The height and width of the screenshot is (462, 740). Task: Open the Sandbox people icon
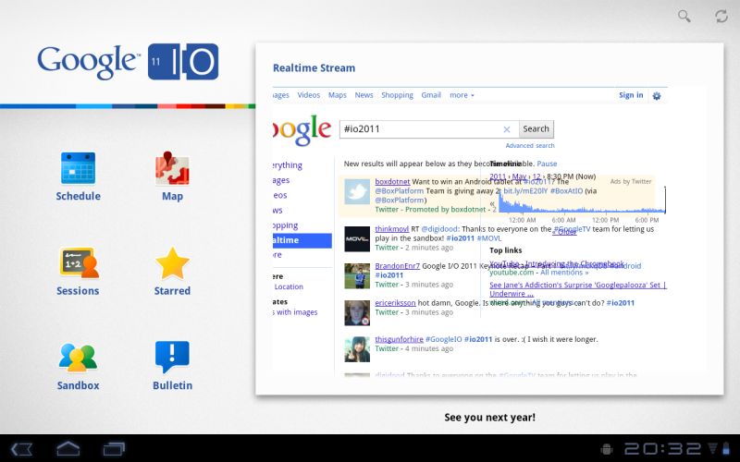(78, 358)
